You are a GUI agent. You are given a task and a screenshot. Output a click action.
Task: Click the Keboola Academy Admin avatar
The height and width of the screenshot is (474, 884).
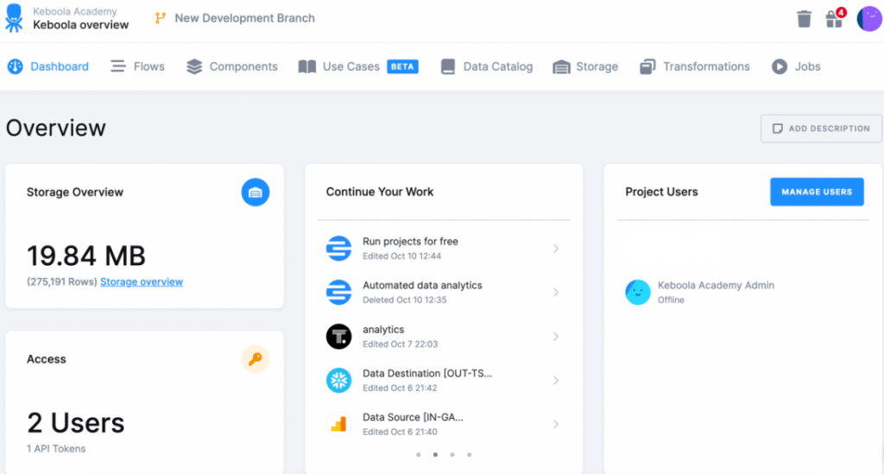coord(638,293)
